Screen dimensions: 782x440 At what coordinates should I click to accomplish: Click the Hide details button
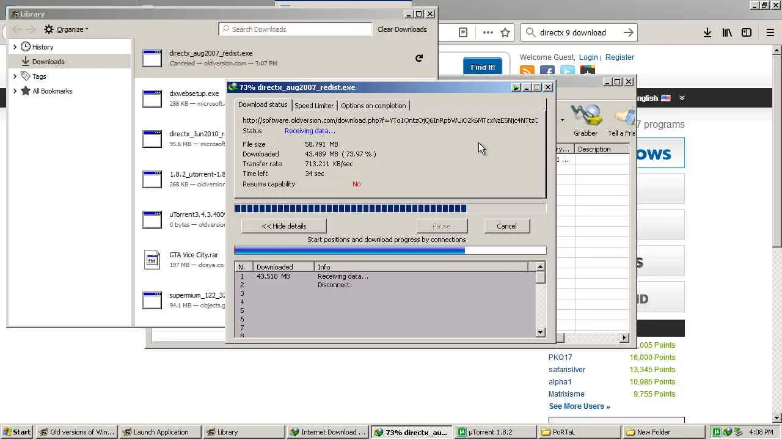(283, 226)
